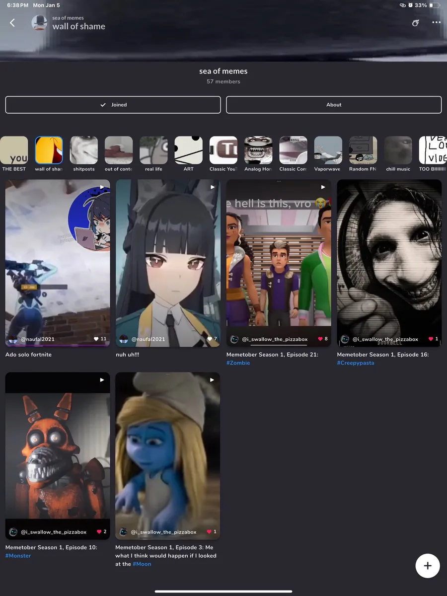
Task: Select the wall of shame channel
Action: pyautogui.click(x=49, y=154)
